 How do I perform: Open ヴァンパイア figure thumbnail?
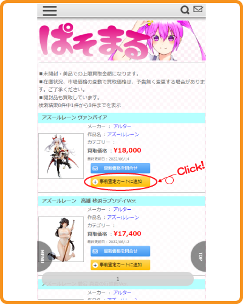(x=61, y=156)
